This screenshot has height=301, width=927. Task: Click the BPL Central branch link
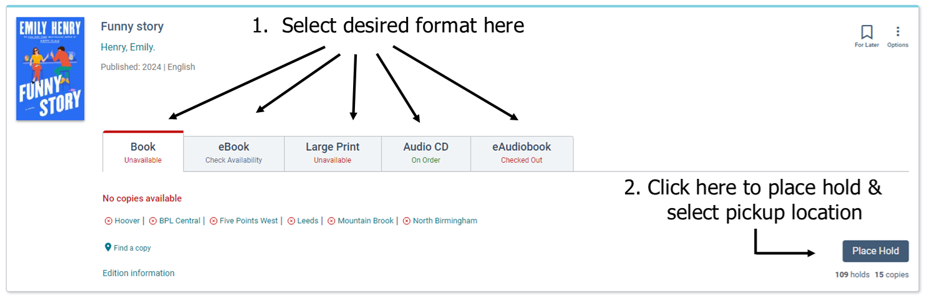tap(180, 221)
